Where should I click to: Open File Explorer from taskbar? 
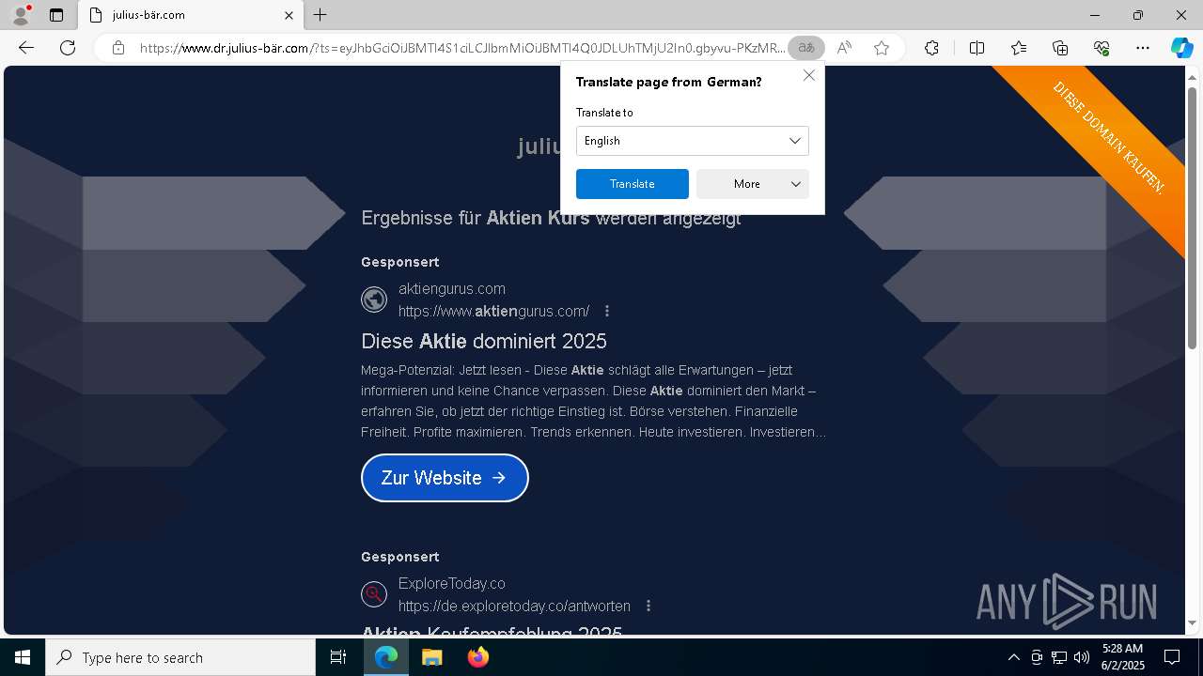click(x=432, y=657)
